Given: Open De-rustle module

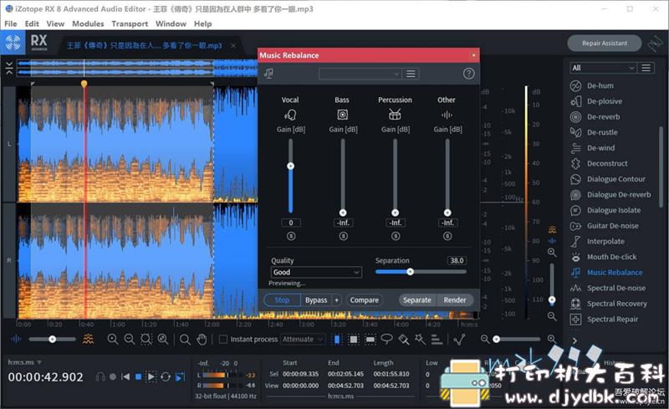Looking at the screenshot, I should click(602, 132).
